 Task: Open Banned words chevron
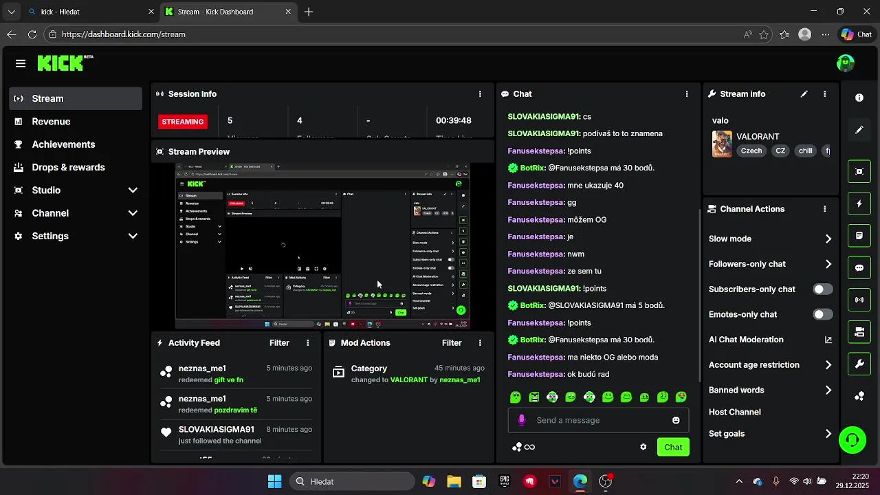point(828,390)
